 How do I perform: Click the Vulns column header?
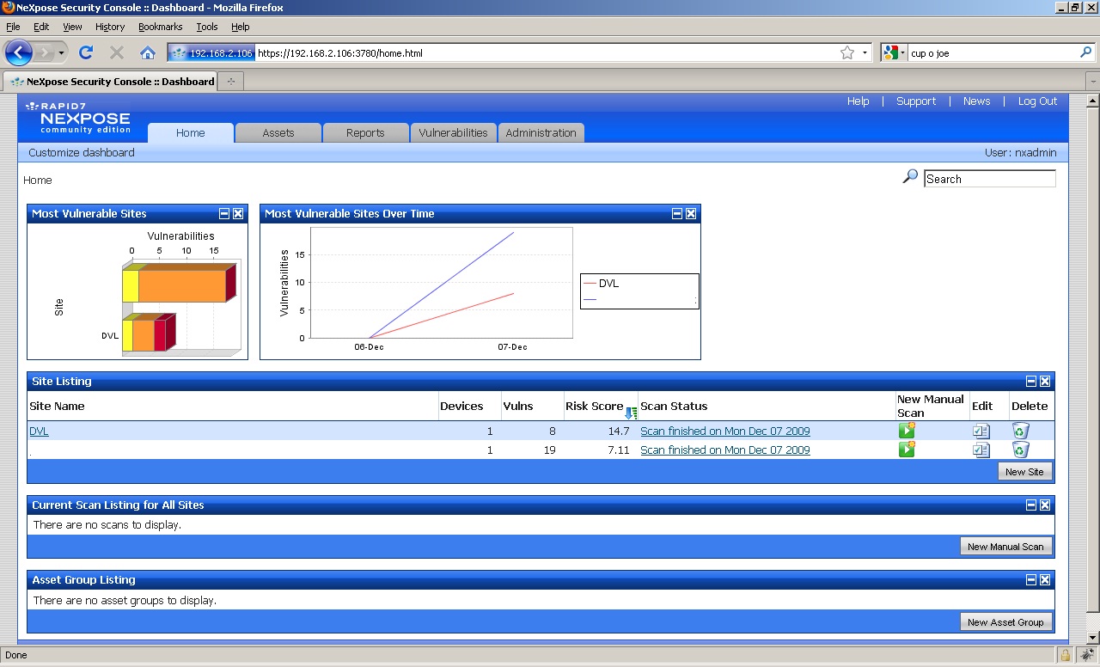(518, 406)
